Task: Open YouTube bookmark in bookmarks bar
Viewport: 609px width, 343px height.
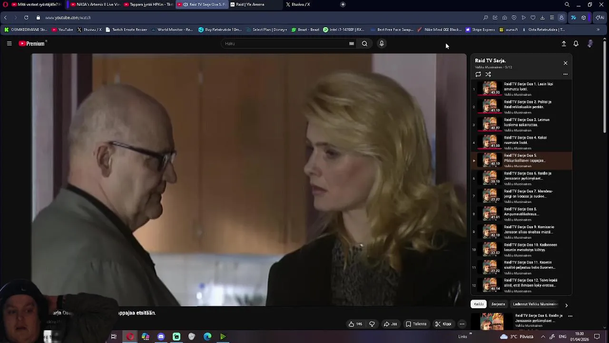Action: [x=62, y=30]
